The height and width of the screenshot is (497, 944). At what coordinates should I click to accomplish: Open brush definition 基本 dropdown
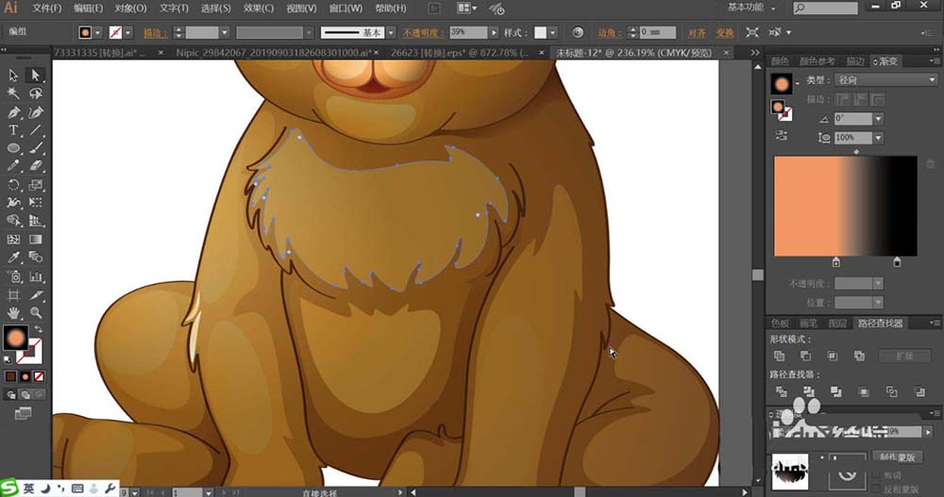pos(391,32)
